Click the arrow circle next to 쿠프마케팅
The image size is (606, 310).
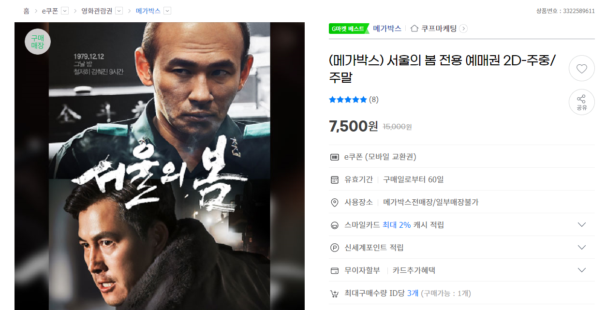click(x=463, y=29)
